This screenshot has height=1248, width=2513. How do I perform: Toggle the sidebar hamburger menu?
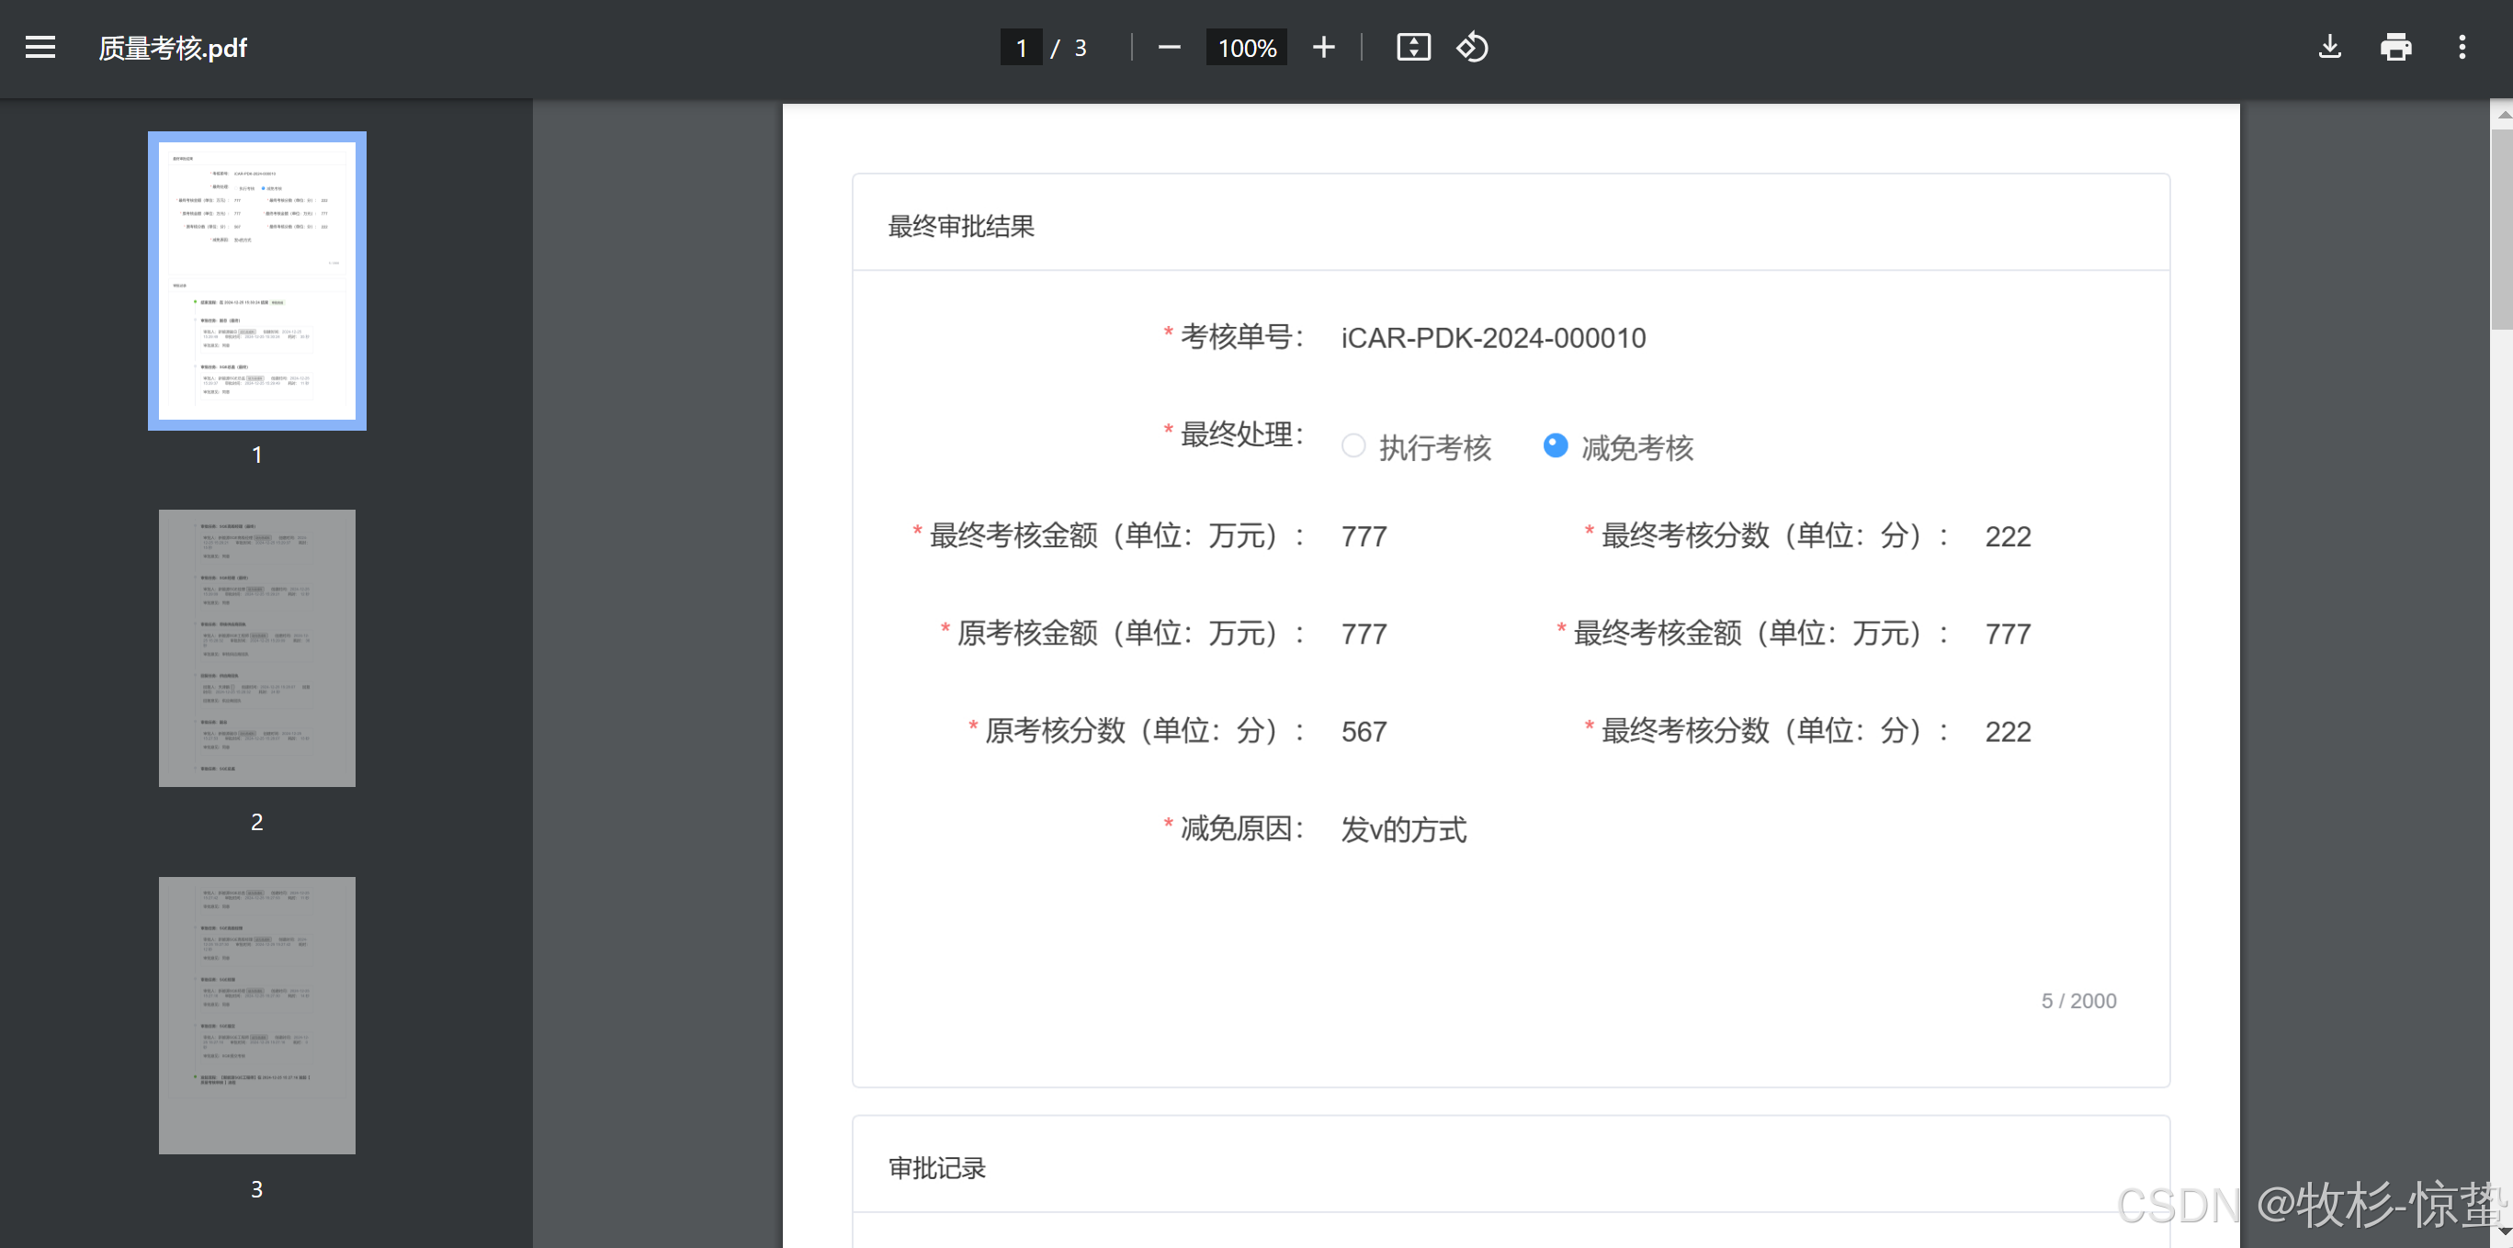coord(40,47)
